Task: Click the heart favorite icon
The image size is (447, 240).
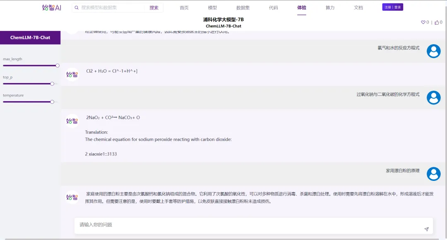Action: [x=423, y=22]
